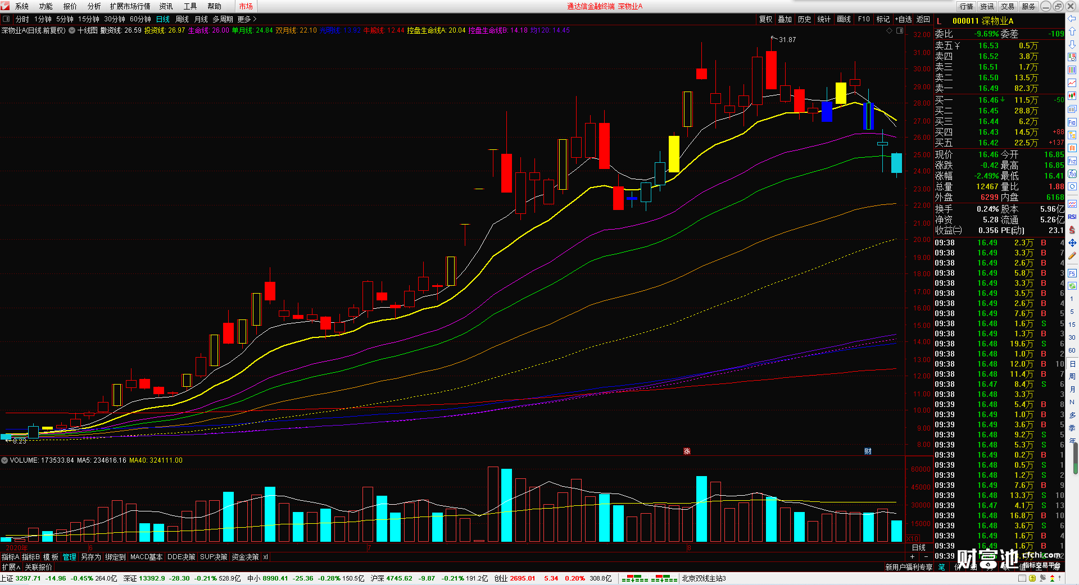1079x585 pixels.
Task: Click the 涨 marker on the chart timeline
Action: (x=687, y=451)
